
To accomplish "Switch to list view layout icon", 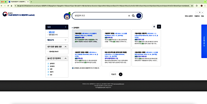I will point(154,26).
